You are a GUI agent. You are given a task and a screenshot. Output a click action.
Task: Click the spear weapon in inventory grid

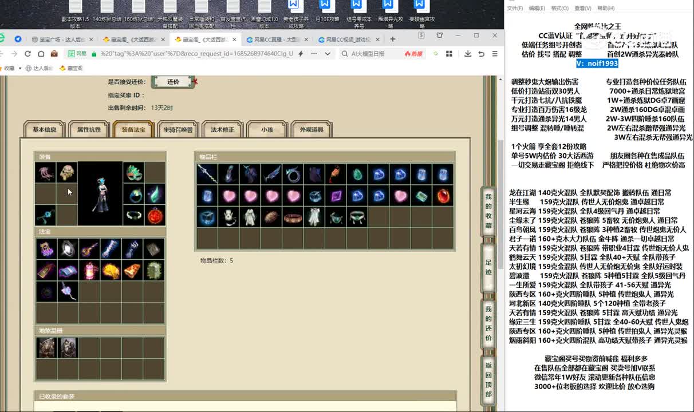(x=207, y=174)
